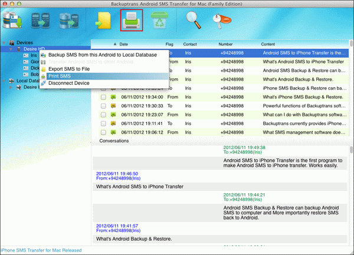Select Desire HD in Devices tree
This screenshot has height=255, width=354.
pyautogui.click(x=34, y=49)
